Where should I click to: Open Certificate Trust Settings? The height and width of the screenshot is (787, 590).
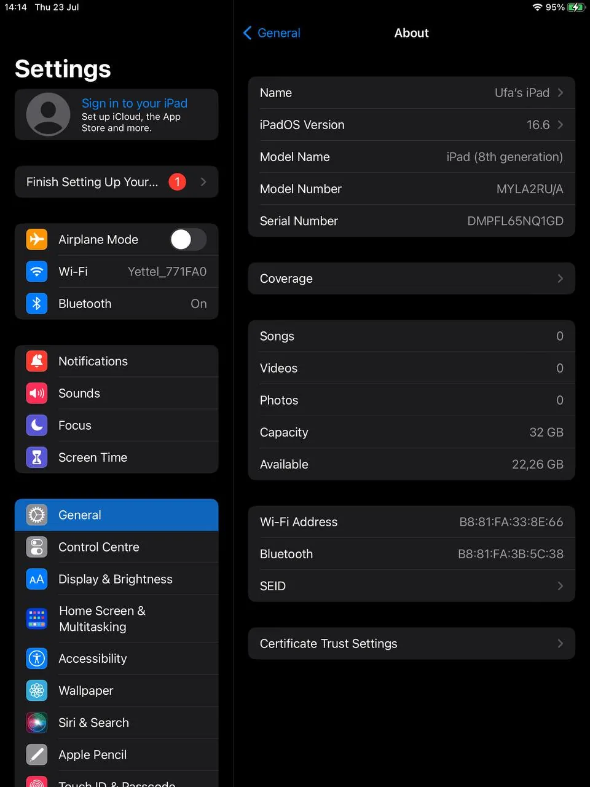pyautogui.click(x=412, y=644)
